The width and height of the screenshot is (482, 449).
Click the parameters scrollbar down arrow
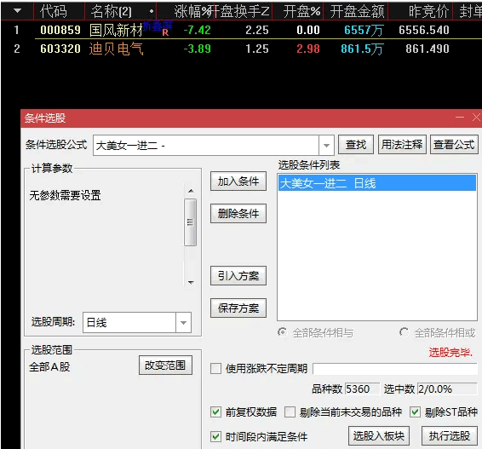[191, 282]
